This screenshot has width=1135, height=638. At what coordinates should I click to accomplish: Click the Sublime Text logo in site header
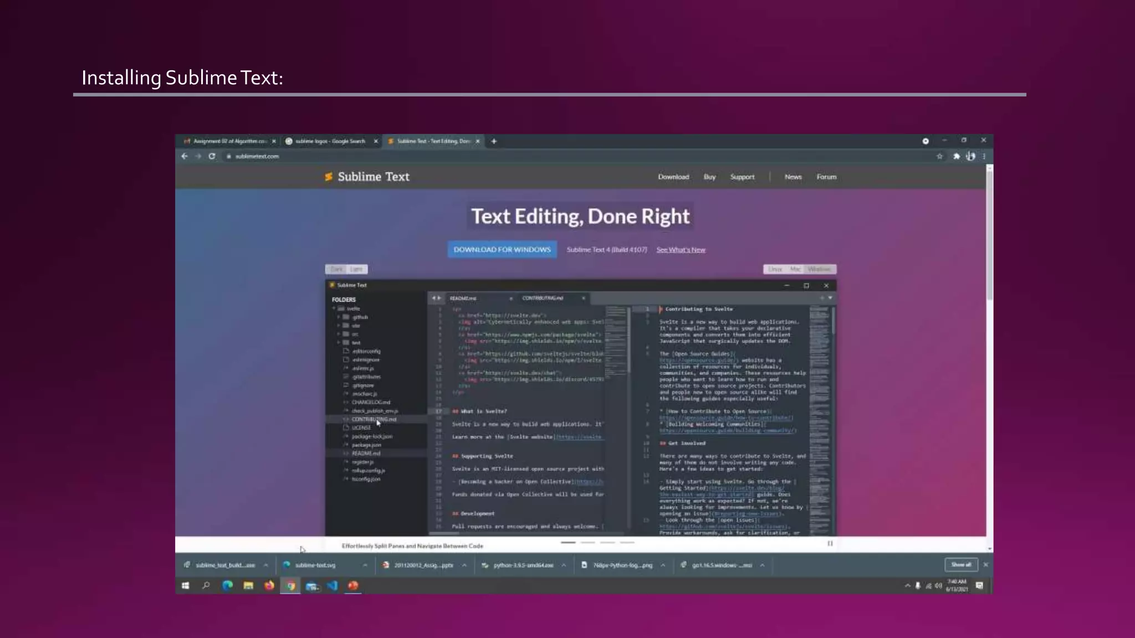pos(367,177)
